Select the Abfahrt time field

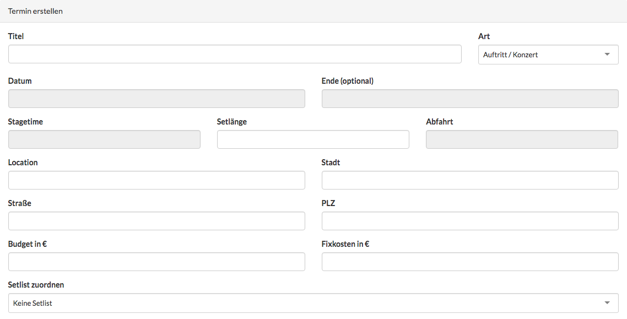(522, 139)
